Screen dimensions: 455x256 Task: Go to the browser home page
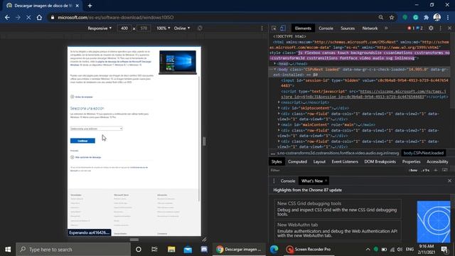point(39,17)
